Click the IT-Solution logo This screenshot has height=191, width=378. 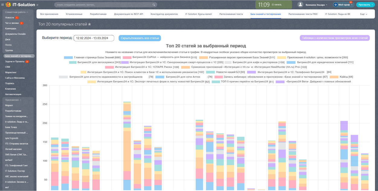[x=20, y=5]
